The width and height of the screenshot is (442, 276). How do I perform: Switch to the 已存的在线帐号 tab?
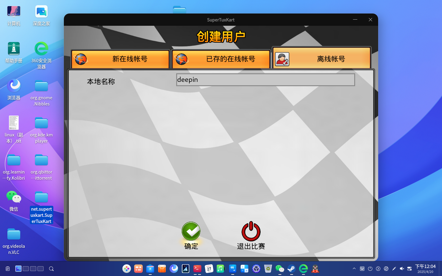[221, 59]
